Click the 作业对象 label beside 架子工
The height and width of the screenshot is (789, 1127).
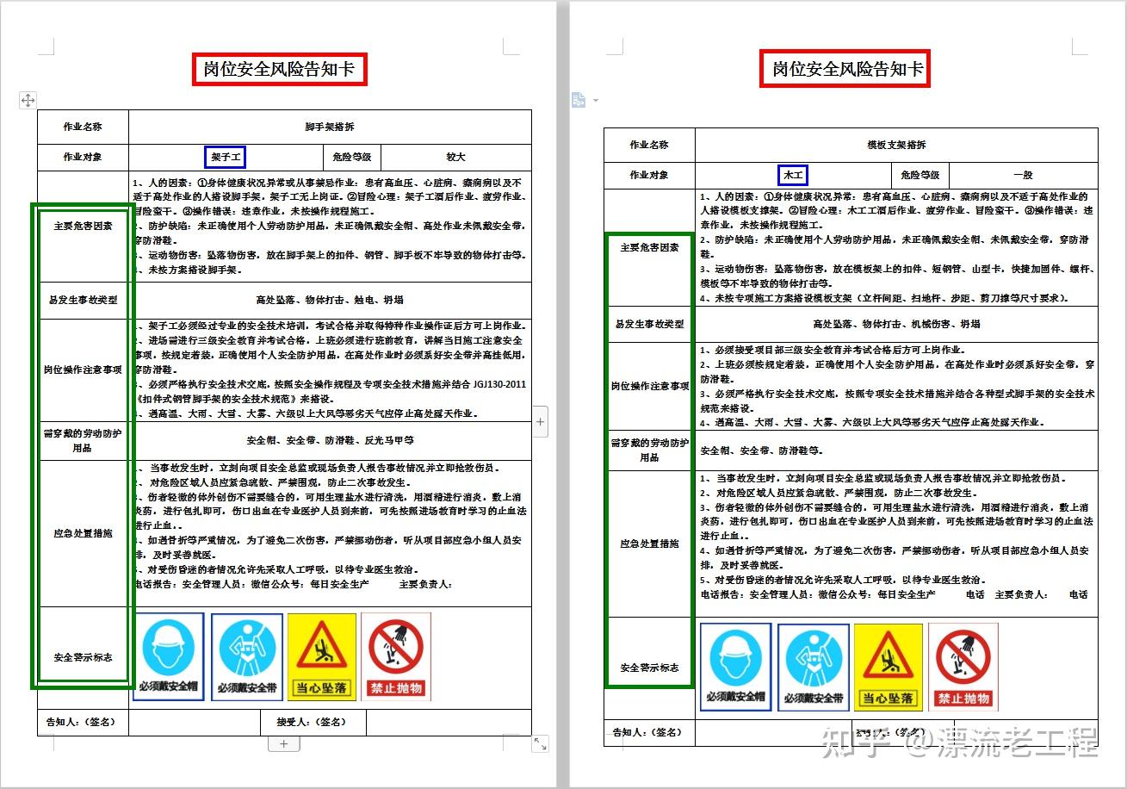(x=83, y=157)
